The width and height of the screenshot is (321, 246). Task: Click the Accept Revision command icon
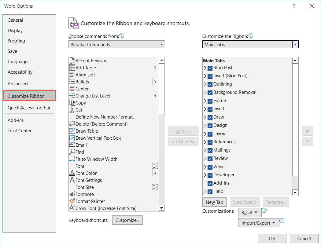tap(72, 61)
